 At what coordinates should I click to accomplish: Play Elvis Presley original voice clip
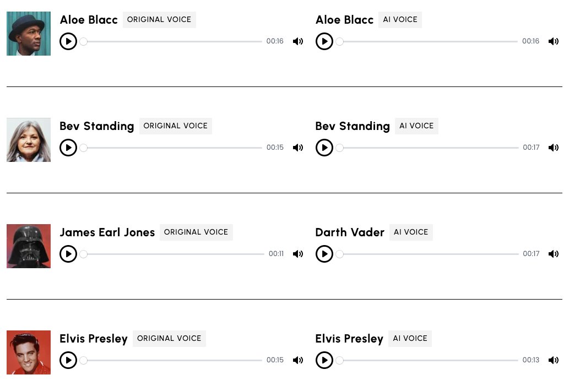pyautogui.click(x=68, y=360)
